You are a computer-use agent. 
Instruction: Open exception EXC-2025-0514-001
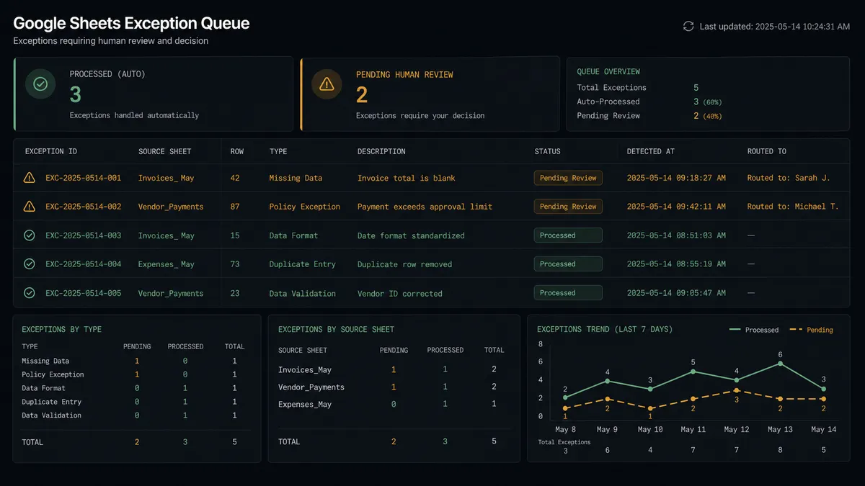(83, 178)
